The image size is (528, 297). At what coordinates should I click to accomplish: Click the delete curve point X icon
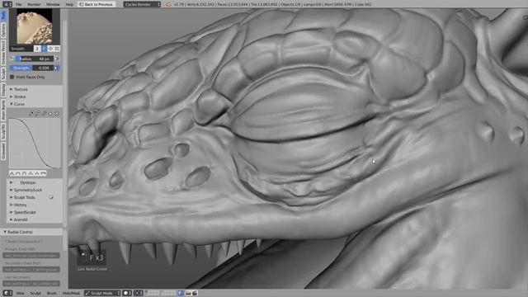[x=57, y=114]
